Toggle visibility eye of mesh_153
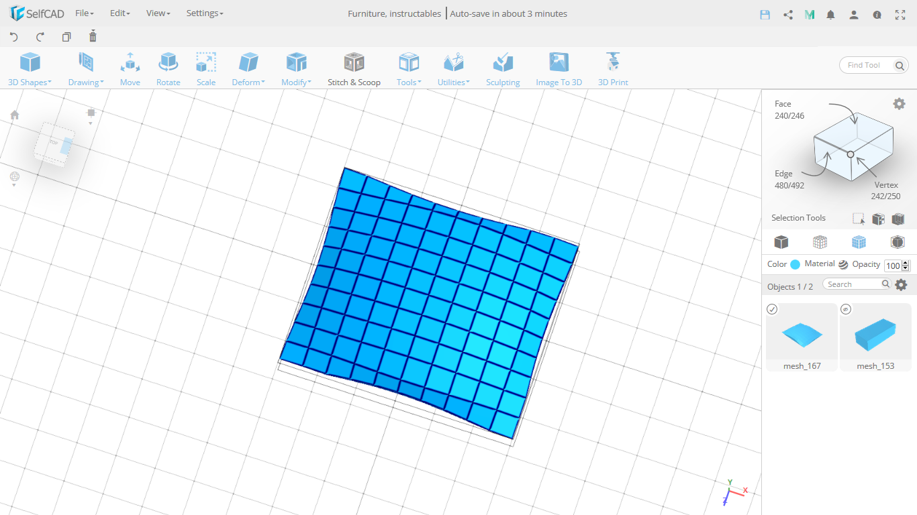This screenshot has height=515, width=917. pyautogui.click(x=846, y=309)
